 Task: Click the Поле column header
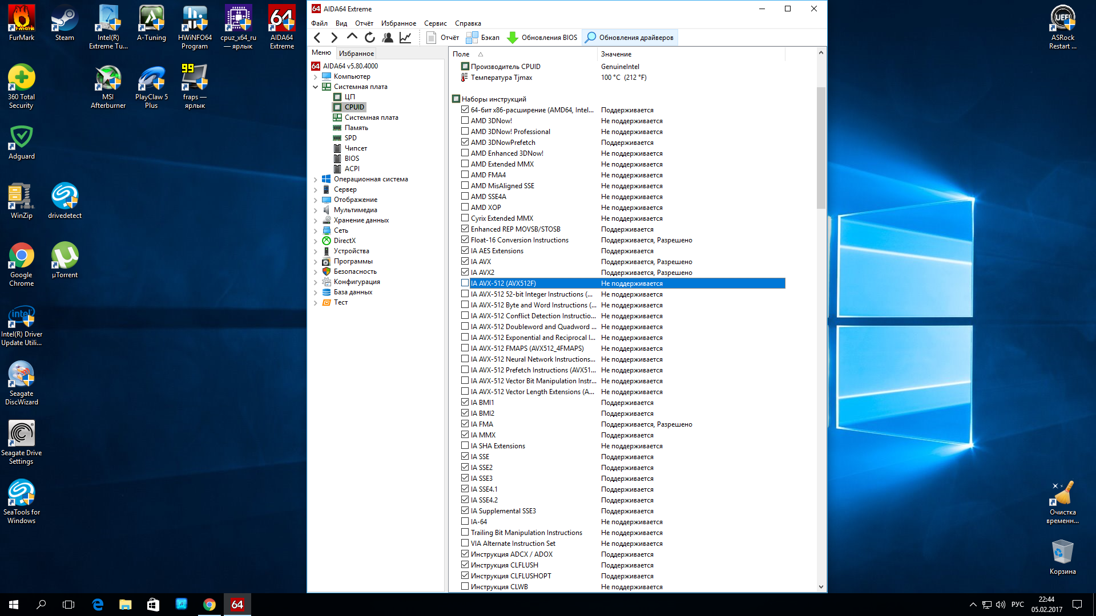461,54
